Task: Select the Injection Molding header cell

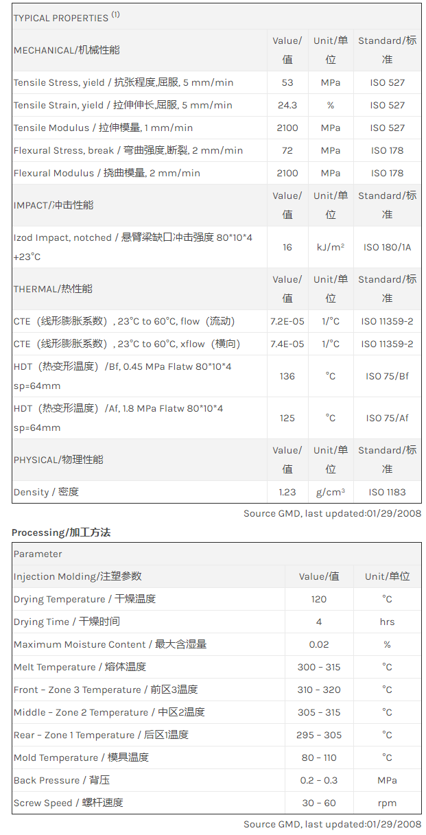Action: [x=78, y=576]
